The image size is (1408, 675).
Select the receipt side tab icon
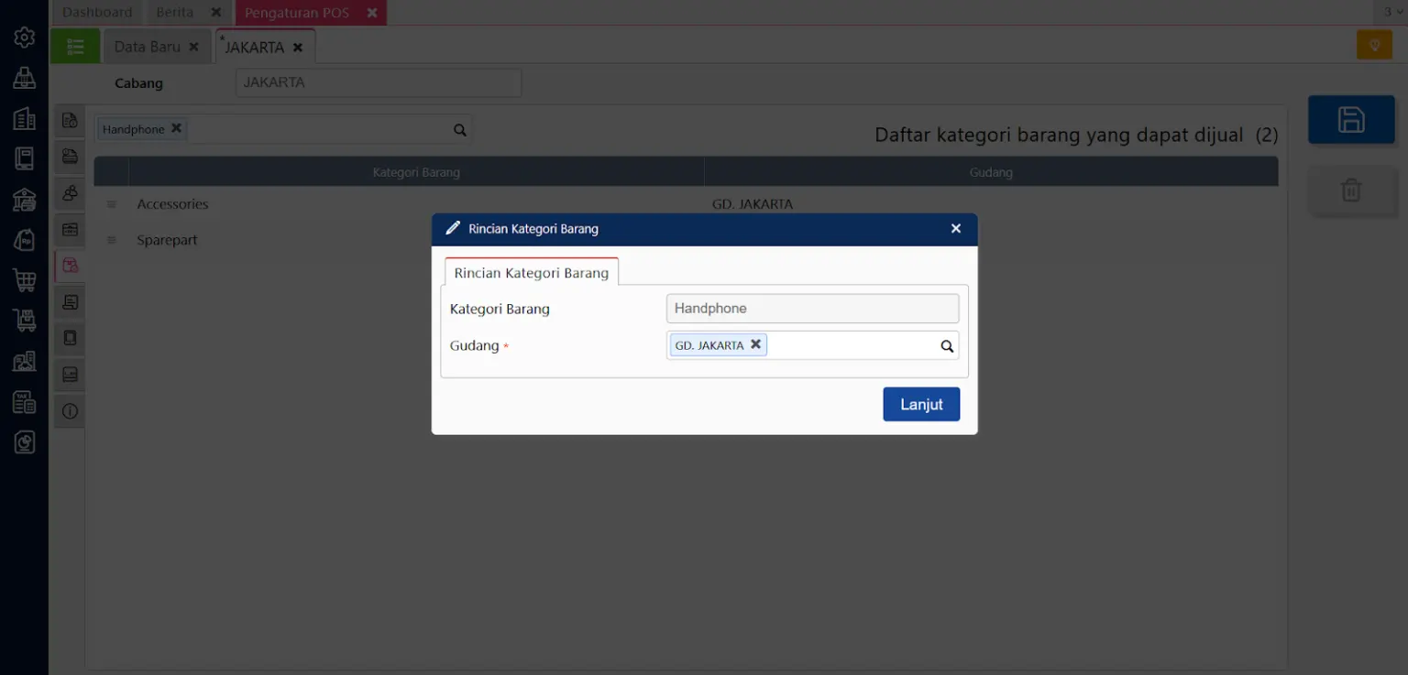coord(70,301)
